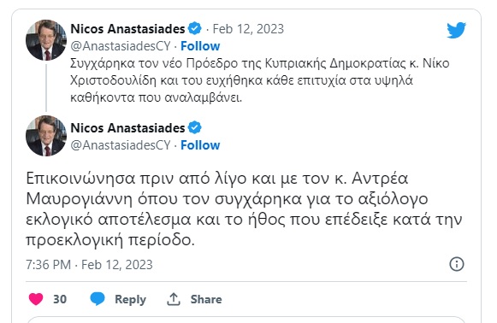This screenshot has height=323, width=497.
Task: Open Nicos Anastasiades name in first tweet
Action: 127,29
